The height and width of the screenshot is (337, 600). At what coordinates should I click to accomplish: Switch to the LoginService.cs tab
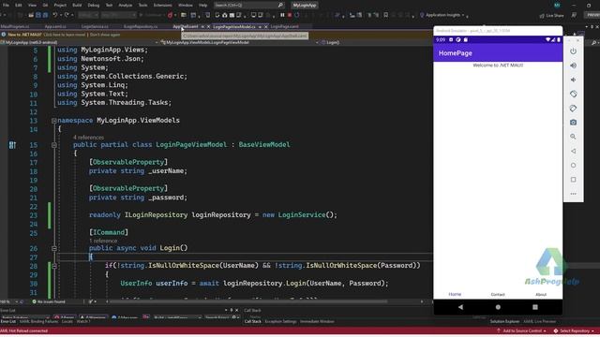pos(95,27)
